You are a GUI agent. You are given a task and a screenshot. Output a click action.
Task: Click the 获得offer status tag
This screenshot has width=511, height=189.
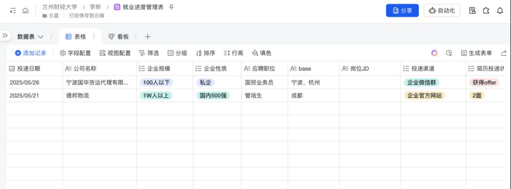click(x=484, y=83)
